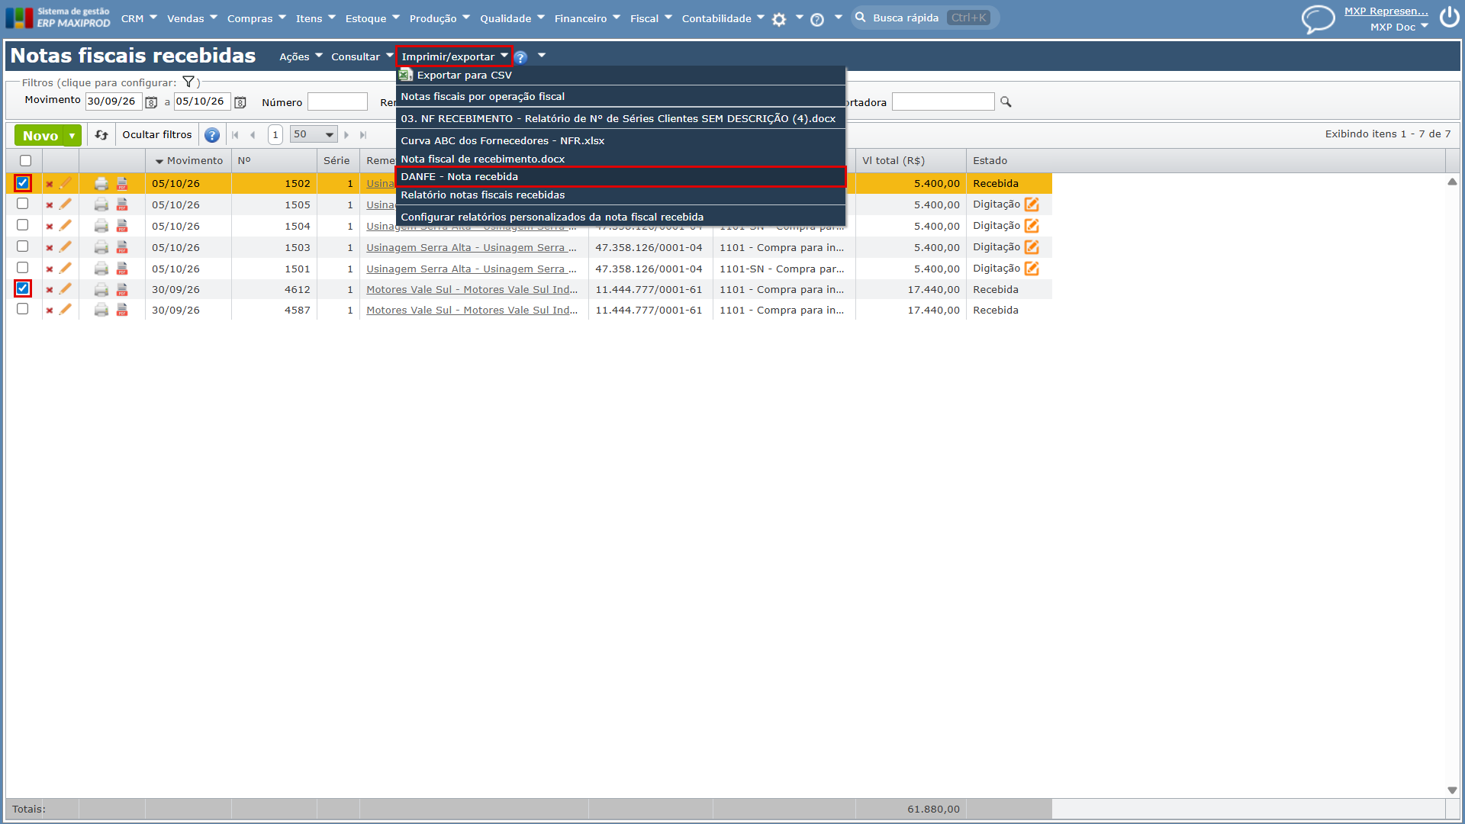
Task: Print note 4612 with the printer icon
Action: click(x=101, y=290)
